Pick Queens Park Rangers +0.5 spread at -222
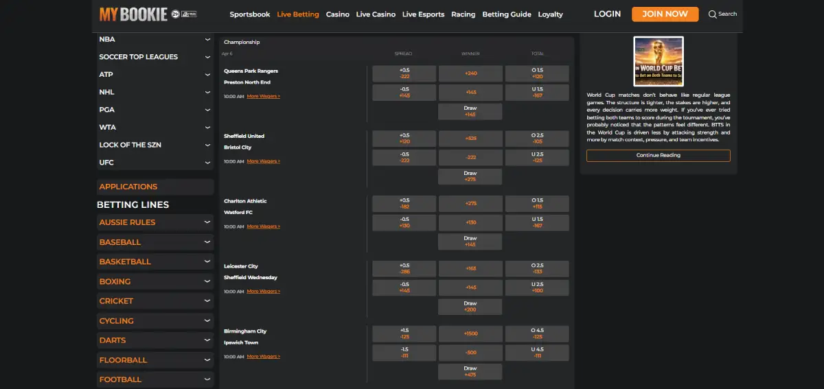824x389 pixels. [x=404, y=73]
